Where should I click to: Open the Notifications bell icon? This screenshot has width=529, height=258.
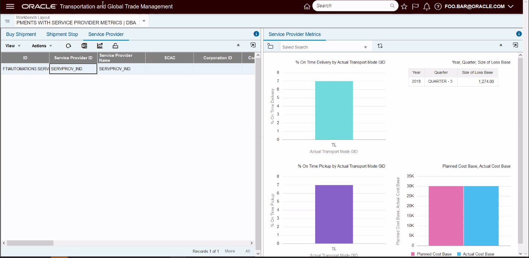pyautogui.click(x=427, y=6)
